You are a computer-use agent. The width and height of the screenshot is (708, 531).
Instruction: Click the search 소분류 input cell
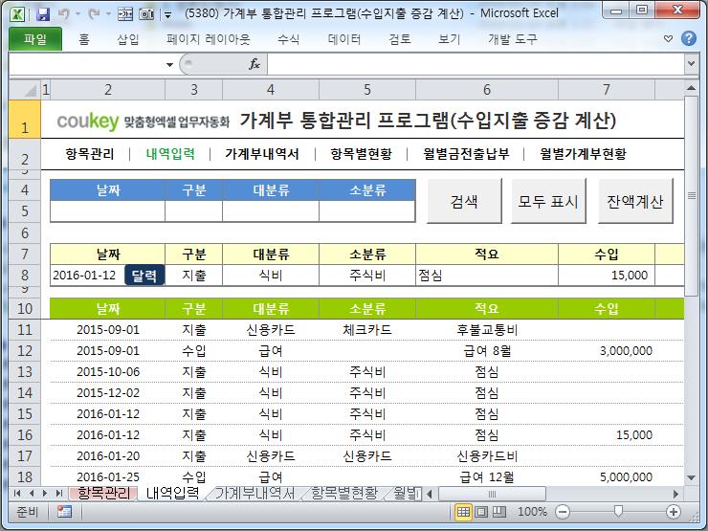click(x=367, y=211)
